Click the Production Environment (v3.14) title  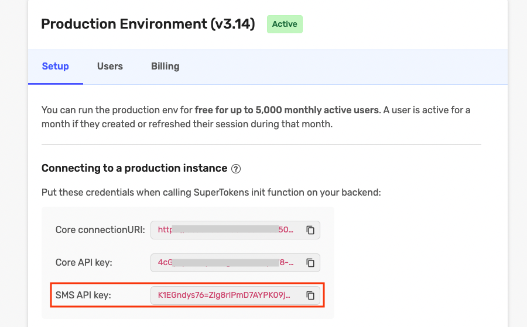pyautogui.click(x=148, y=25)
